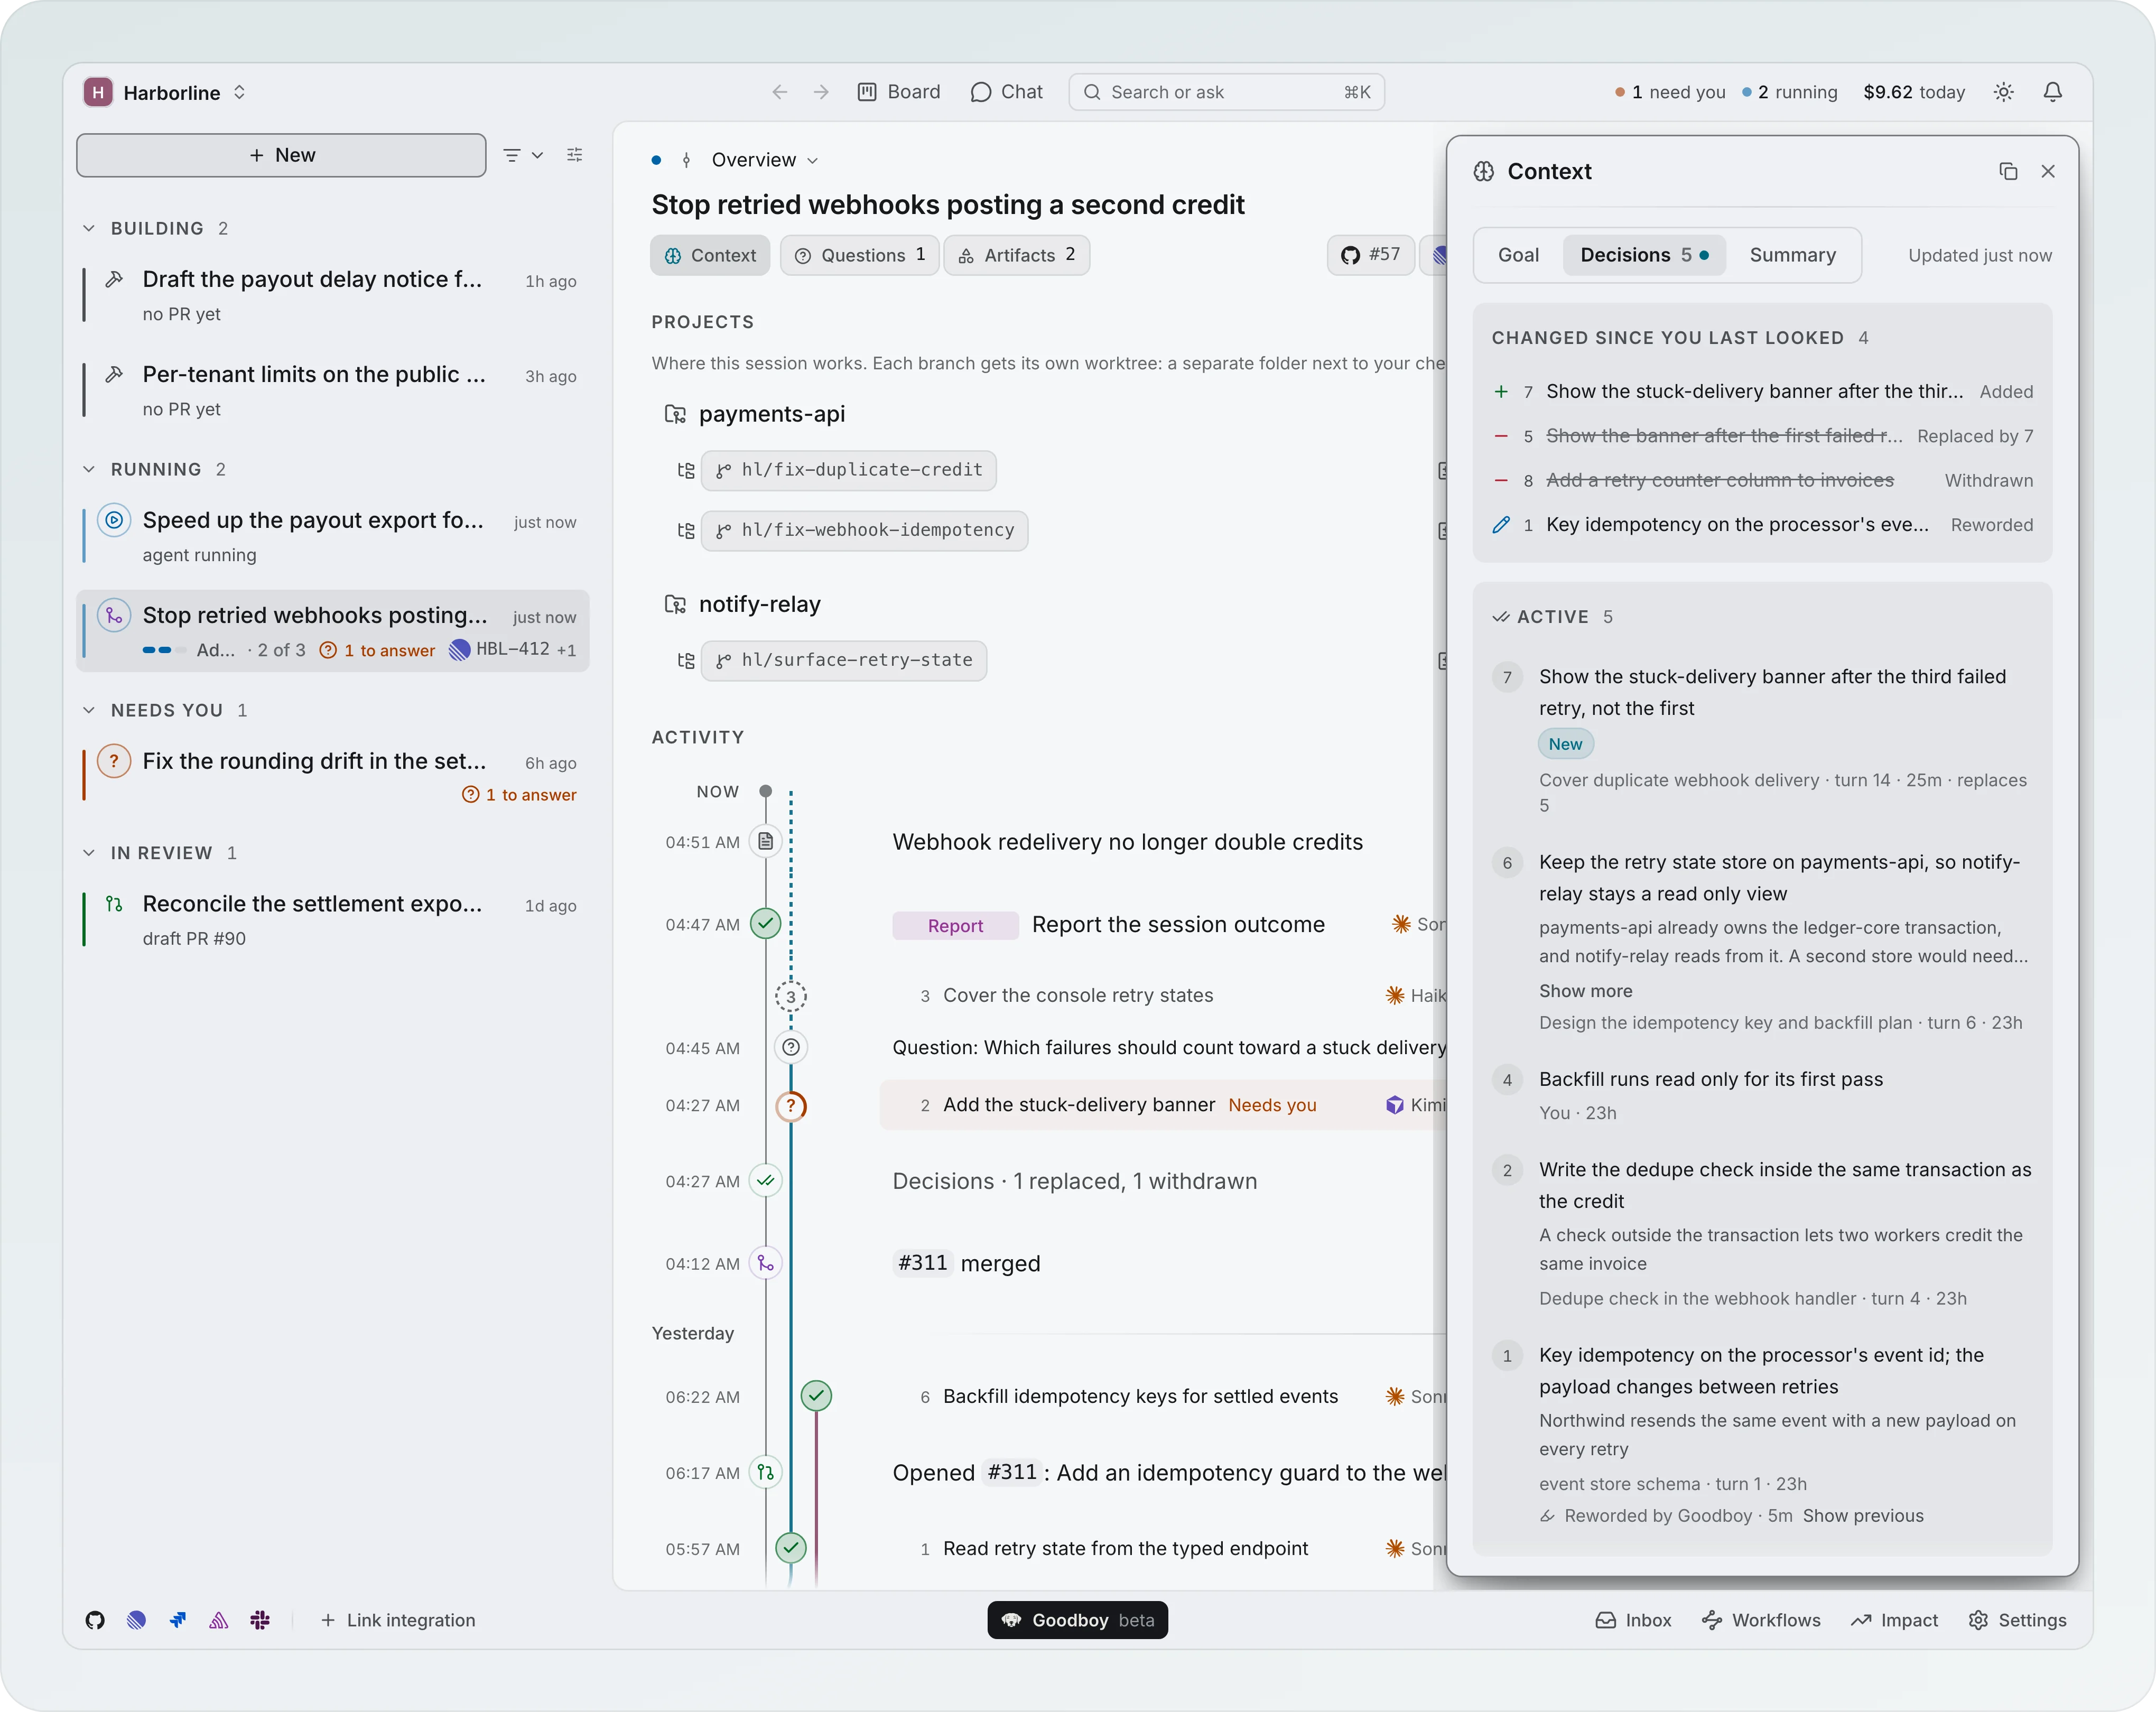2156x1712 pixels.
Task: Open the Artifacts 2 tab
Action: (1016, 255)
